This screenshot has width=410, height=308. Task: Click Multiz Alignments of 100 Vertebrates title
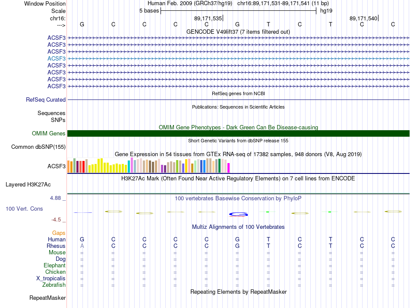point(238,227)
